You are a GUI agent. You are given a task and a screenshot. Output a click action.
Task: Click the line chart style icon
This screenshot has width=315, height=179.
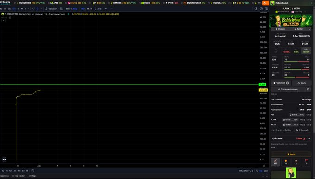pyautogui.click(x=33, y=9)
